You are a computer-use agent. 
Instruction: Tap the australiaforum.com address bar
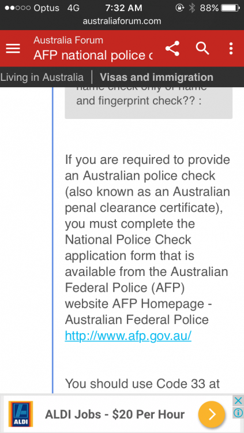(122, 21)
